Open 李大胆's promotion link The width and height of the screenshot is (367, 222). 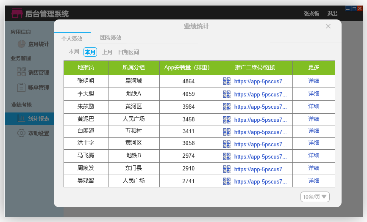260,94
